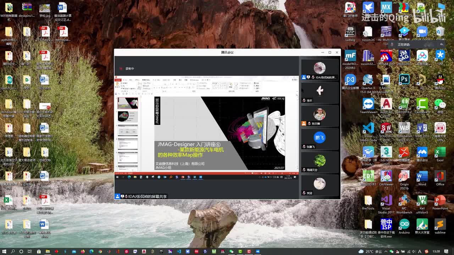Launch Keil uVision5 from the desktop
Screen dimensions: 454x255
tap(422, 204)
